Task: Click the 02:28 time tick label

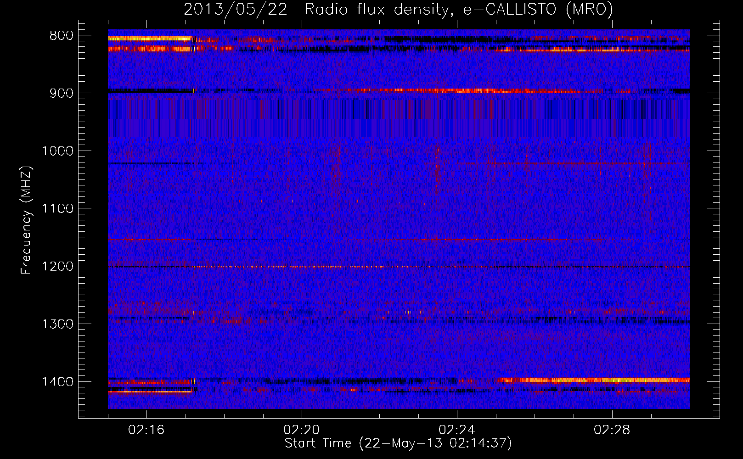Action: tap(612, 430)
